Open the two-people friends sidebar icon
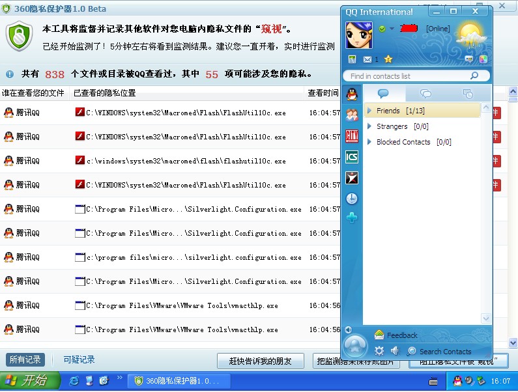The height and width of the screenshot is (392, 518). tap(352, 115)
